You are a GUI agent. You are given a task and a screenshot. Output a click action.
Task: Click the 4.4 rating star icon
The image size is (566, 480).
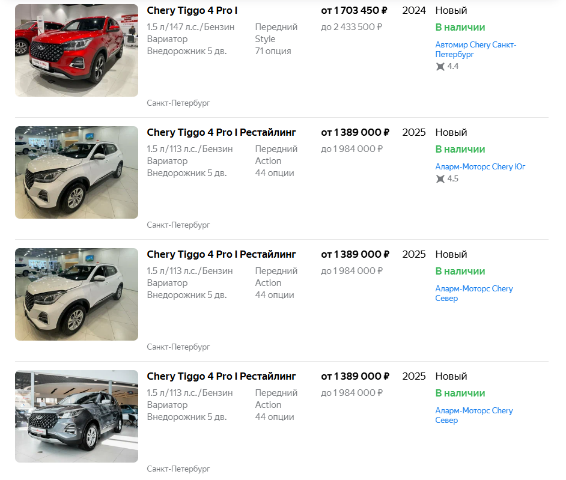440,67
